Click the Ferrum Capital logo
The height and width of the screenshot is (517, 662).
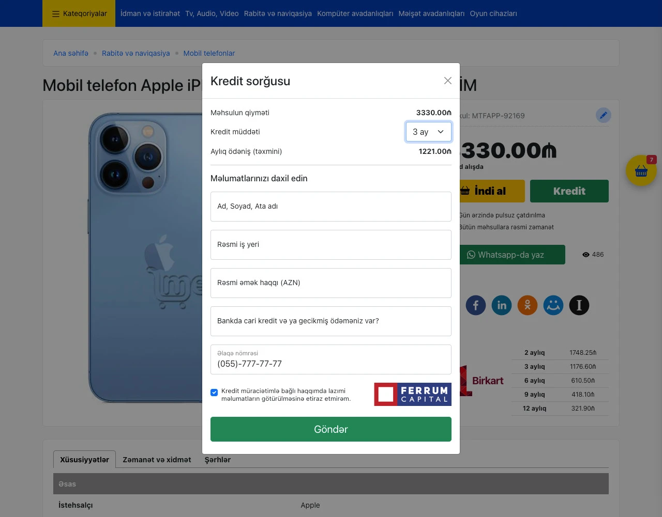pos(413,394)
